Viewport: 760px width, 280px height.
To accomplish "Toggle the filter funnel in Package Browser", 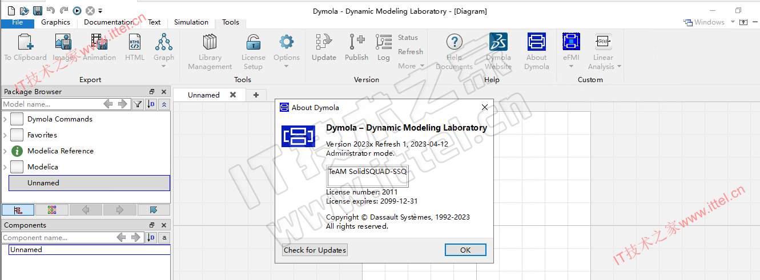I will point(138,104).
